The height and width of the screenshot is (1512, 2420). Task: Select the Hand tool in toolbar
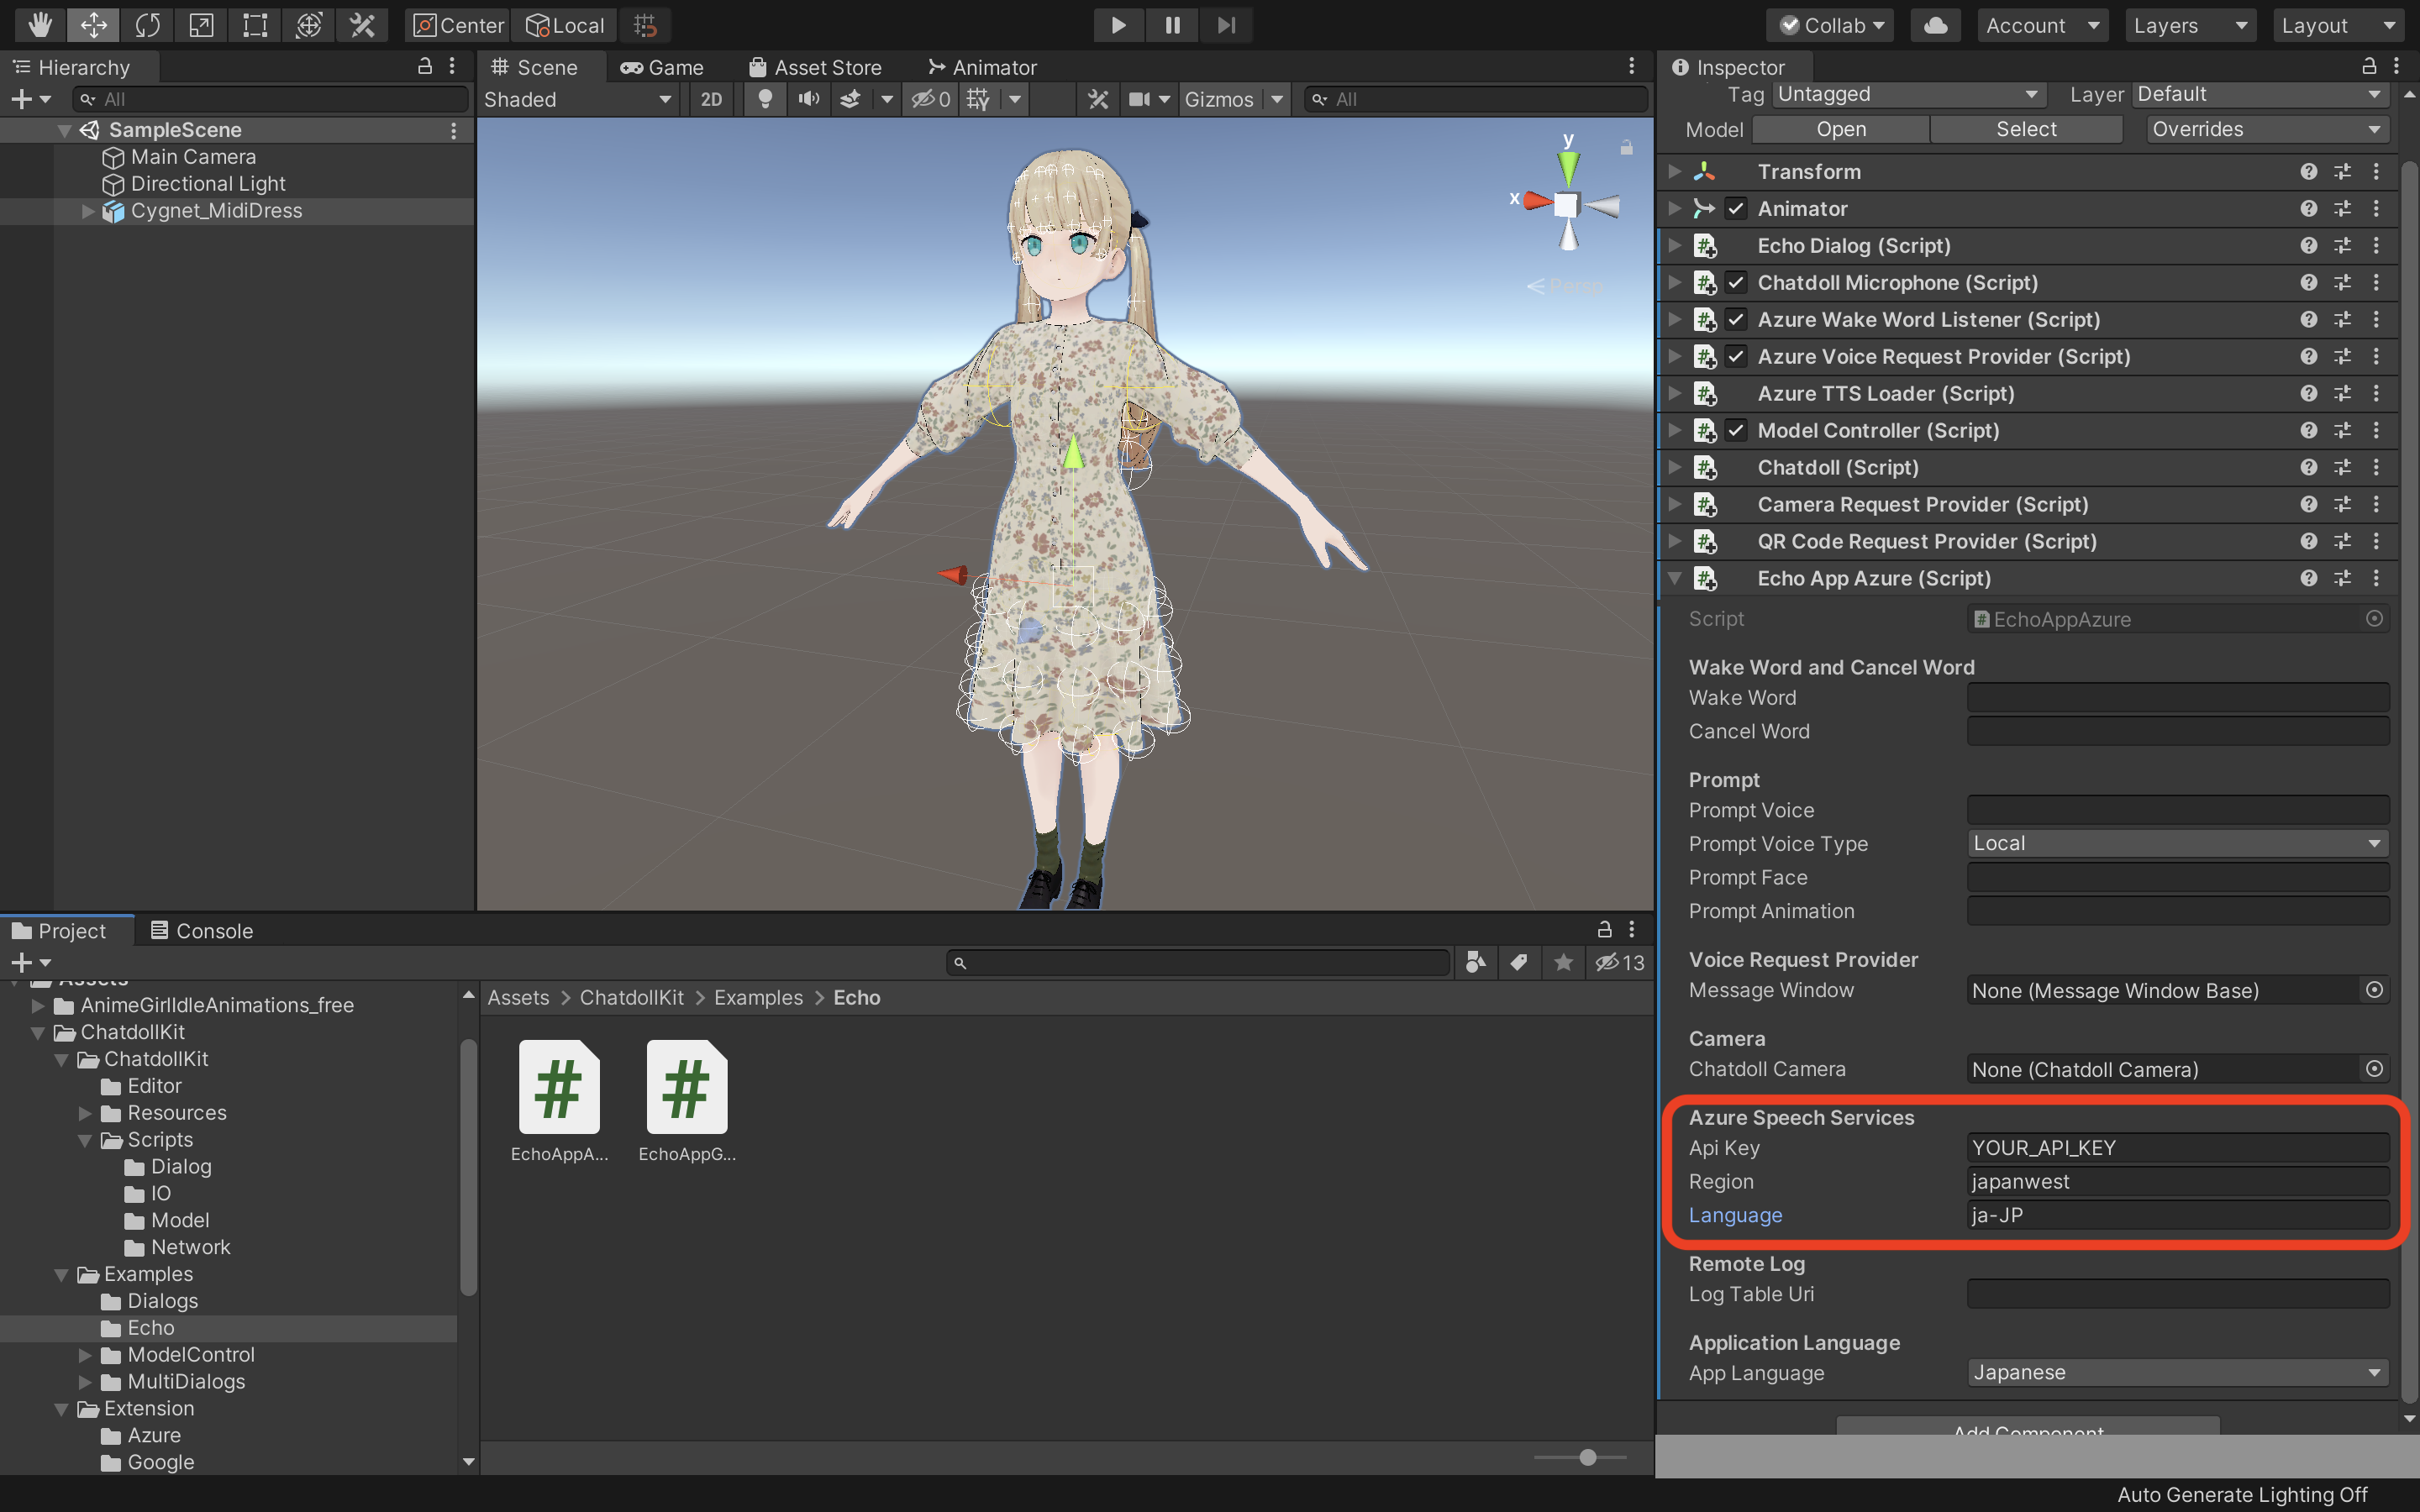click(39, 25)
